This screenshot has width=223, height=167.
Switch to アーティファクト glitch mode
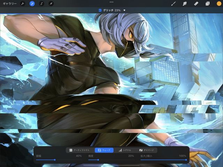click(x=79, y=150)
